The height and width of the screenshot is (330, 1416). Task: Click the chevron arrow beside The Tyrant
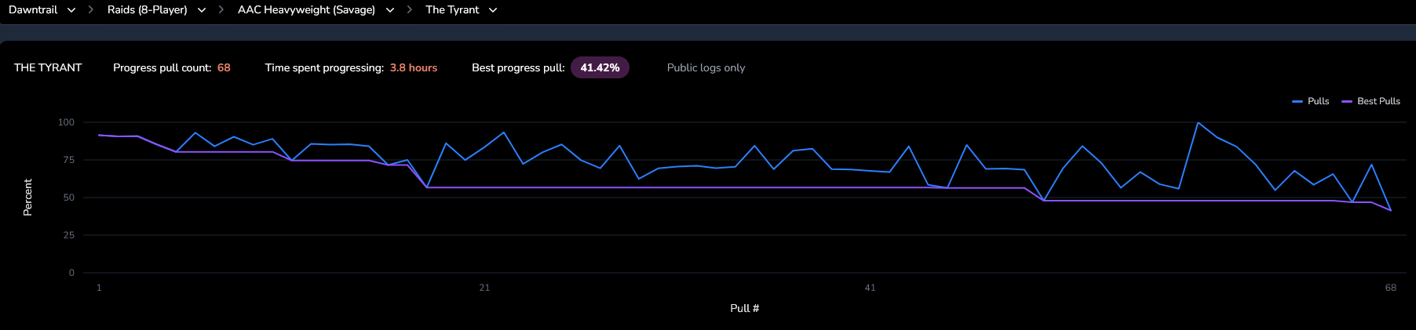coord(493,10)
